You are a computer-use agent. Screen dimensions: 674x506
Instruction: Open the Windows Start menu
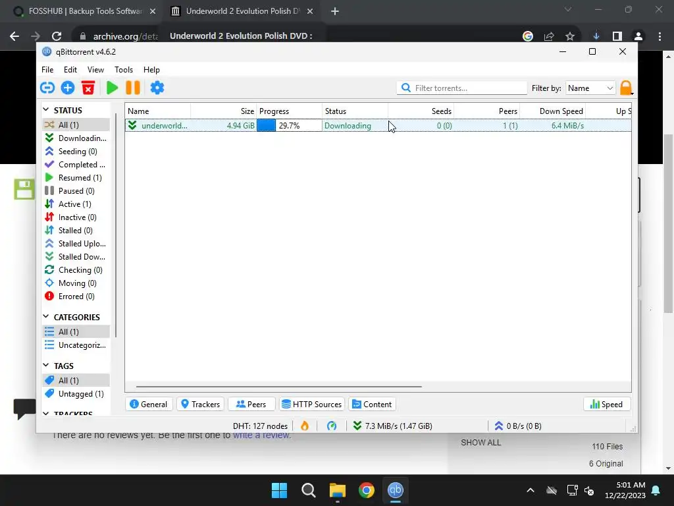(279, 490)
